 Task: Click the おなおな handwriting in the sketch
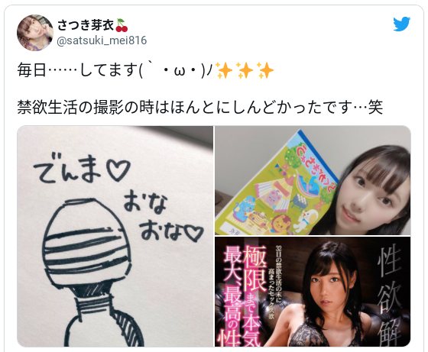(162, 217)
